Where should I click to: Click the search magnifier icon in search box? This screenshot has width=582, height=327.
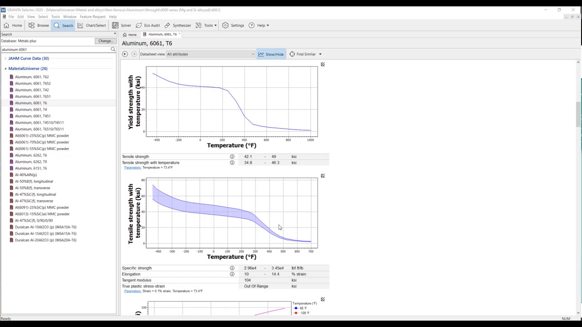[x=113, y=50]
